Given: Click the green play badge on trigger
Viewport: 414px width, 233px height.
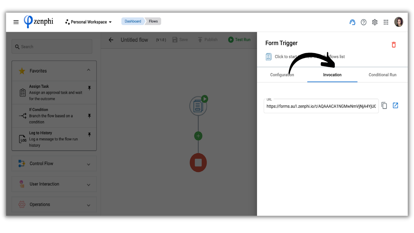Looking at the screenshot, I should point(205,99).
